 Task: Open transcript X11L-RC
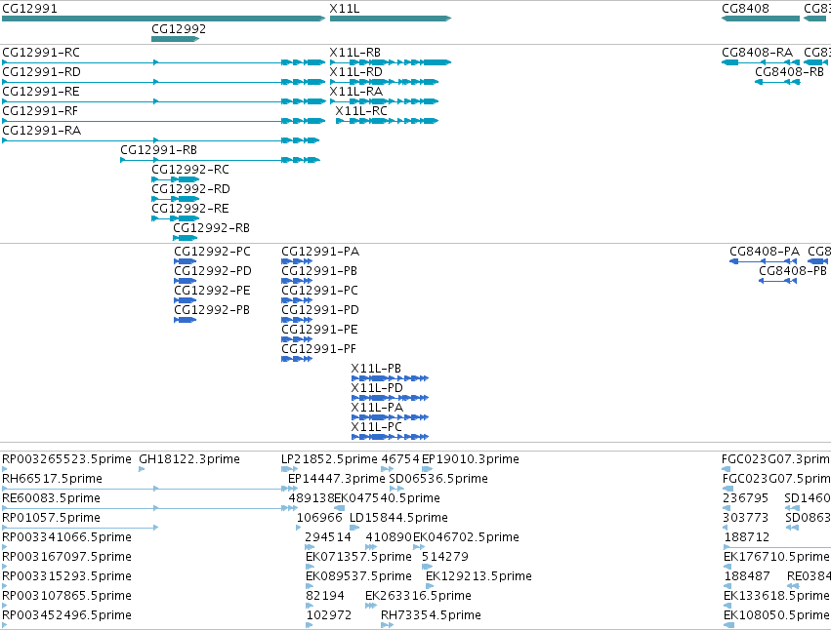click(361, 111)
